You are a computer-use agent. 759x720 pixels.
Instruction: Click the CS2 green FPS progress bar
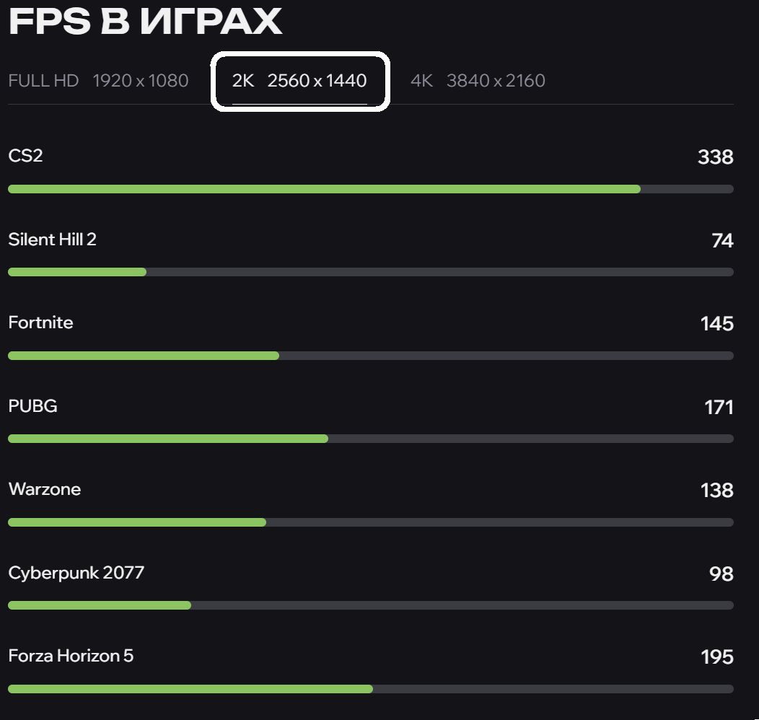pos(324,189)
